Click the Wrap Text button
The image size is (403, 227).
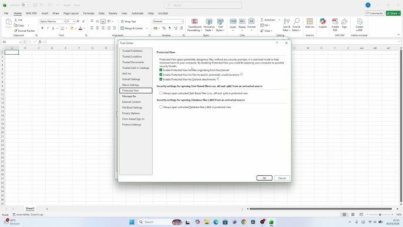tap(128, 21)
